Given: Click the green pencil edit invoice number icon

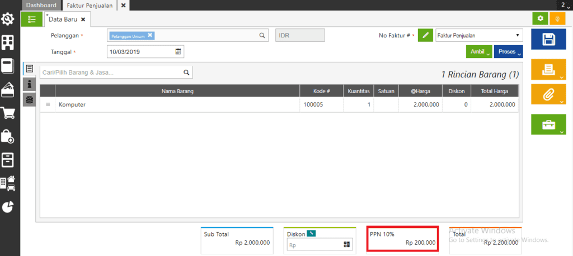Looking at the screenshot, I should click(x=426, y=36).
